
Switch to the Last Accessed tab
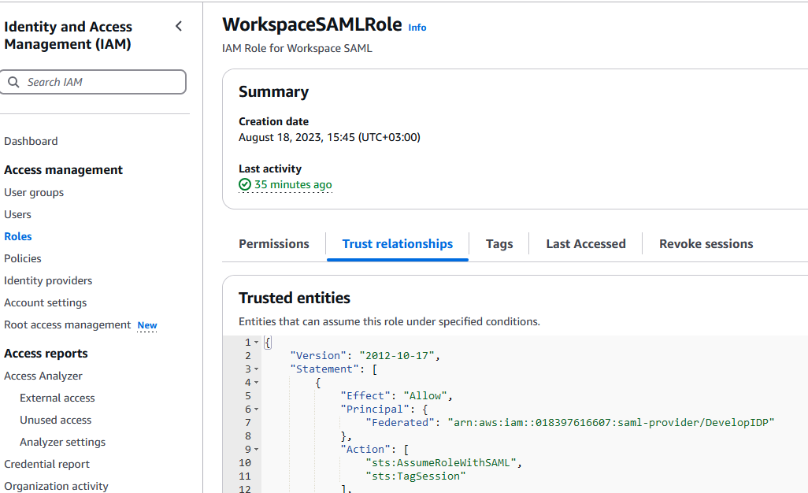tap(585, 244)
